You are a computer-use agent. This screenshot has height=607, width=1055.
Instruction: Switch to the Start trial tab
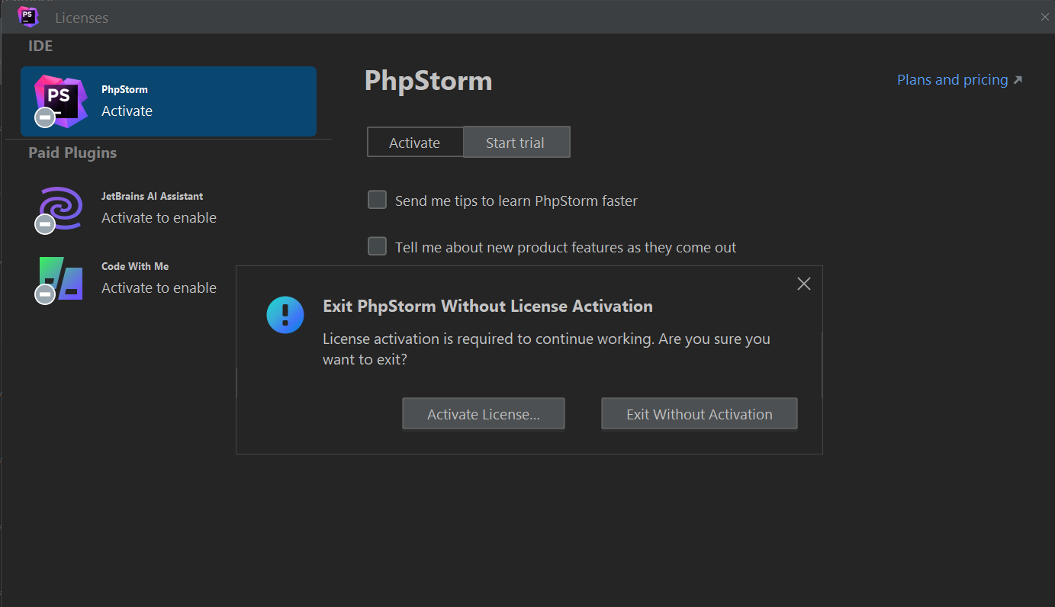tap(516, 143)
